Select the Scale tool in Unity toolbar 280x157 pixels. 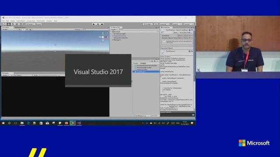coord(17,24)
